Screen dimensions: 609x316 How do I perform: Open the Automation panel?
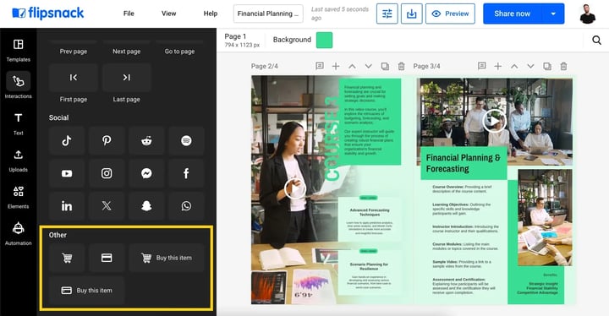tap(19, 234)
